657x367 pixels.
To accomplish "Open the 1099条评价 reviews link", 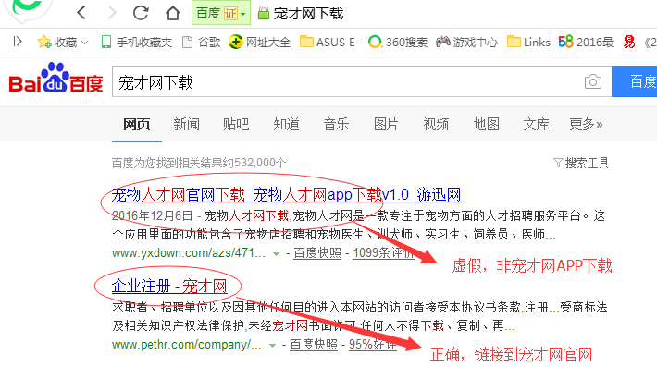I will point(383,252).
